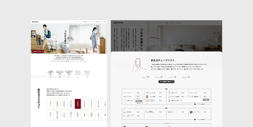Choose 持っていく in the open dropdown
This screenshot has width=253, height=127.
click(x=139, y=101)
